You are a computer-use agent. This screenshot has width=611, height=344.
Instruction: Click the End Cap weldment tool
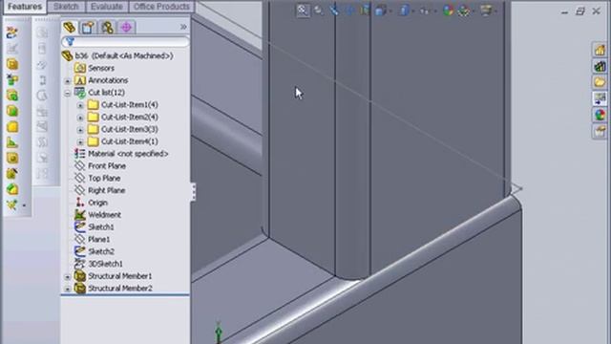coord(12,111)
